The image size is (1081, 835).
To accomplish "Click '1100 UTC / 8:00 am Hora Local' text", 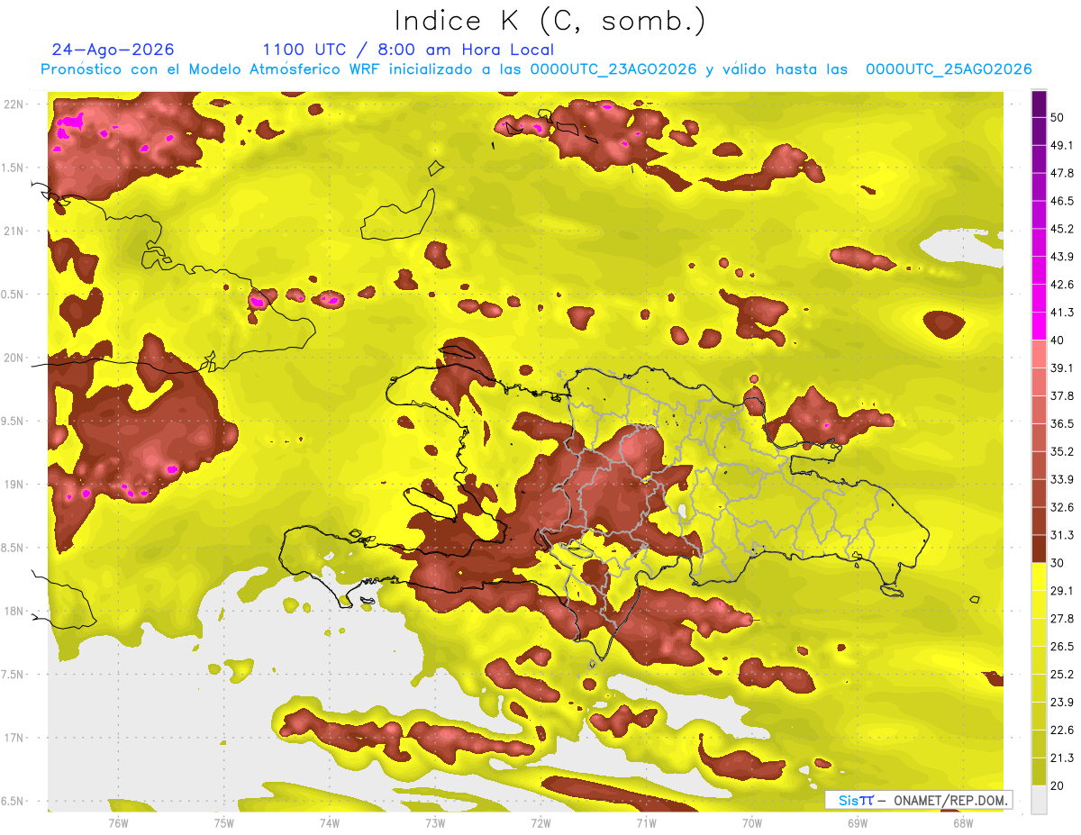I will click(x=408, y=50).
